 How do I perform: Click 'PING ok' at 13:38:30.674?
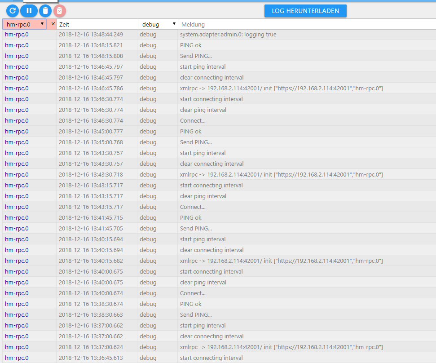point(190,304)
